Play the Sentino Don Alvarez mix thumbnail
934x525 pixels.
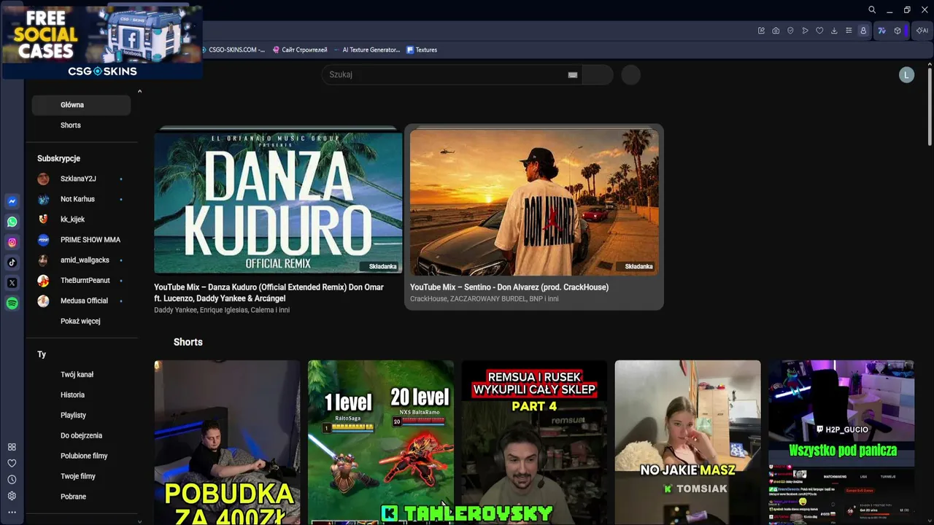pos(534,202)
